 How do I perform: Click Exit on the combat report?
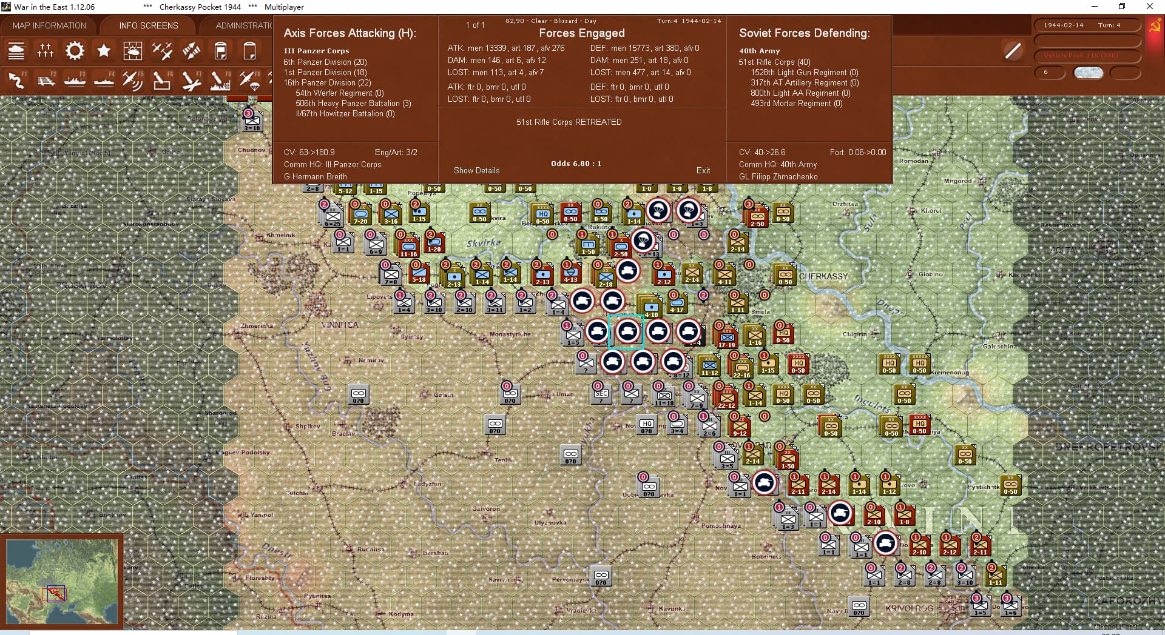703,170
